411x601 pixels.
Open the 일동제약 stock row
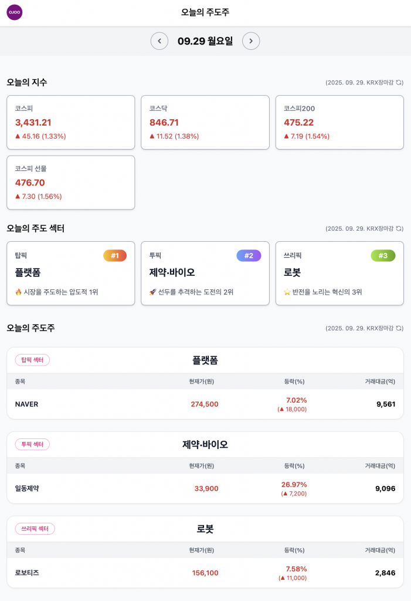[x=205, y=488]
